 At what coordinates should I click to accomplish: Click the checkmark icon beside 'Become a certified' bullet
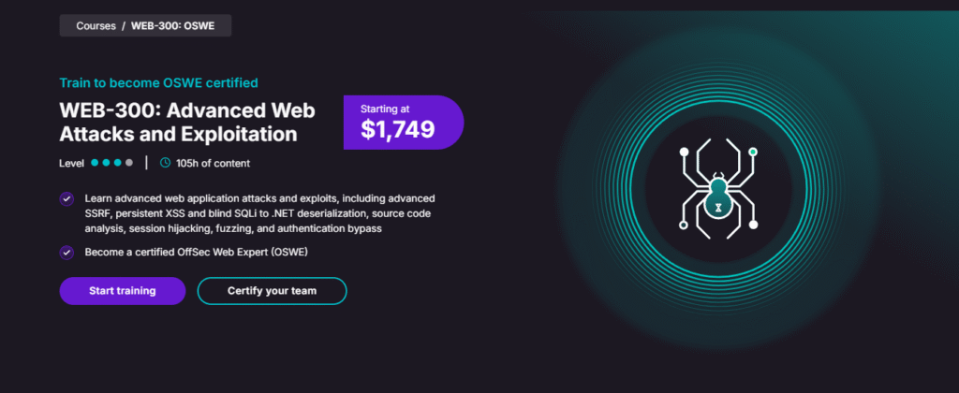[x=66, y=252]
